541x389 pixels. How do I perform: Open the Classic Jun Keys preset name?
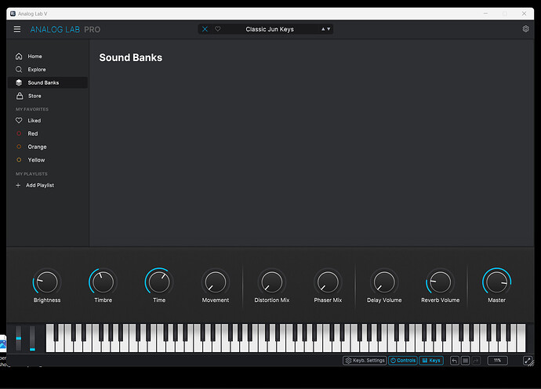(270, 29)
